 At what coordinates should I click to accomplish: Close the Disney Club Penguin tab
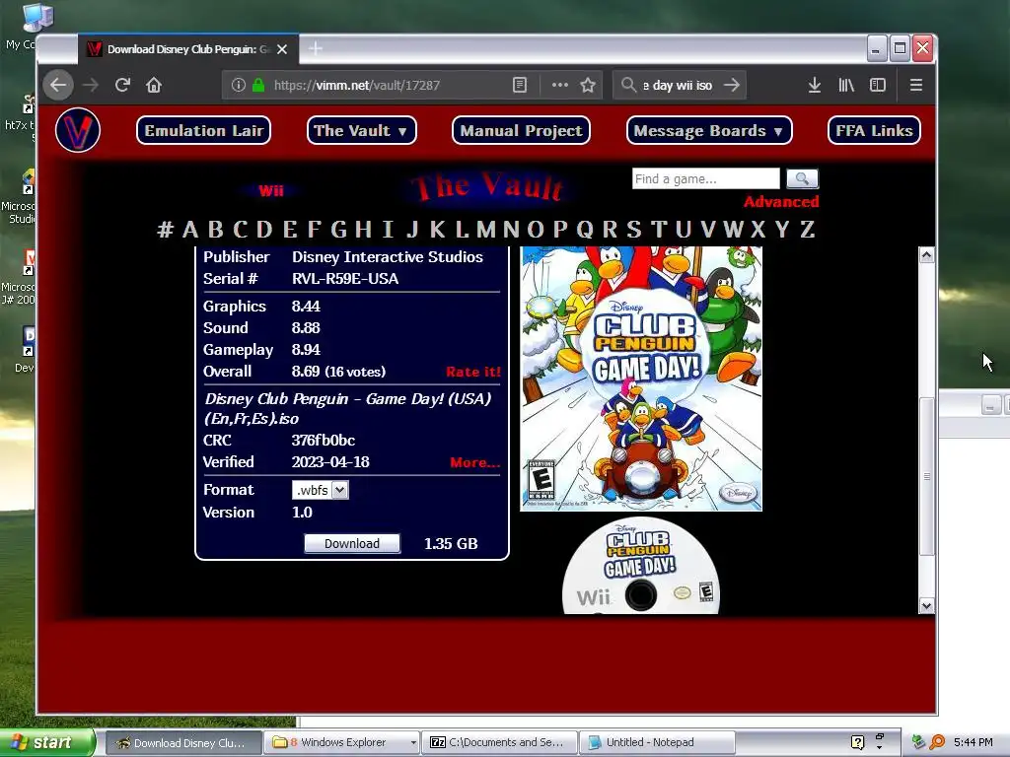tap(282, 49)
